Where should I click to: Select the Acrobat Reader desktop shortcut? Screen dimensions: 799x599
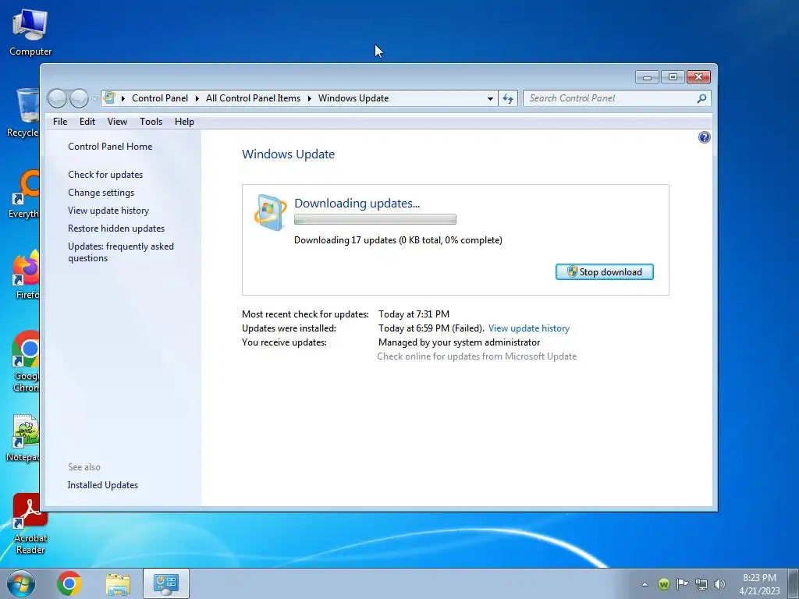pos(30,523)
